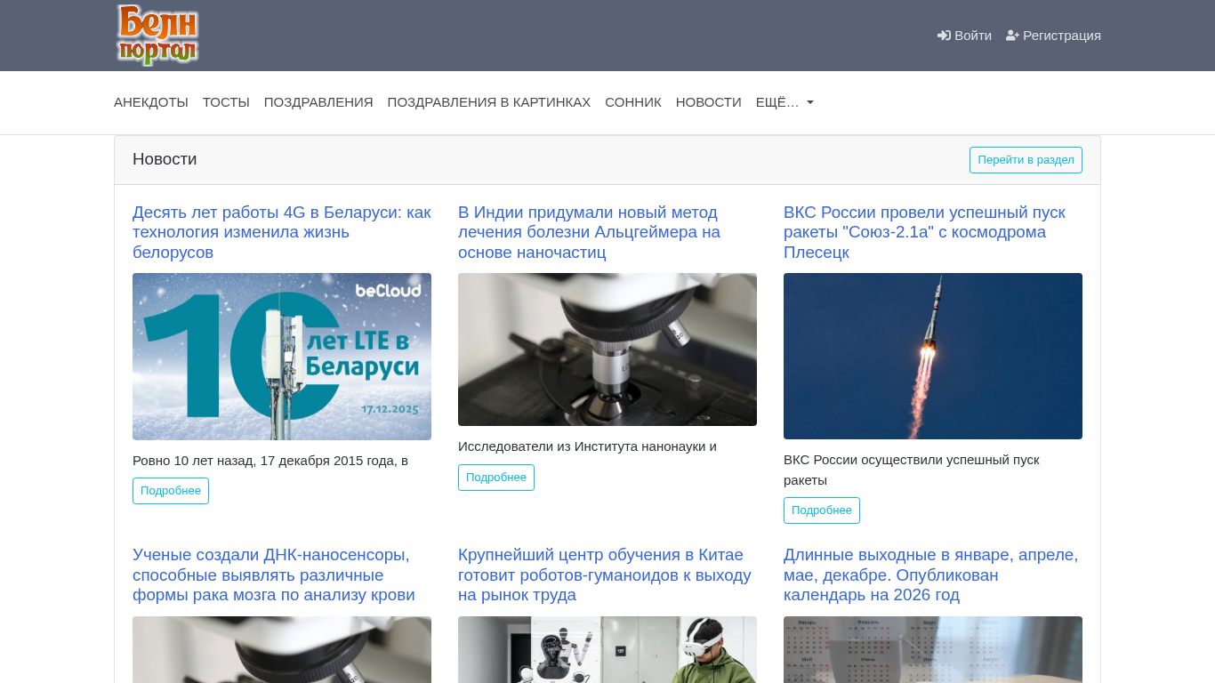Click Подробнее under the Alzheimer article
Viewport: 1215px width, 683px height.
pos(496,478)
